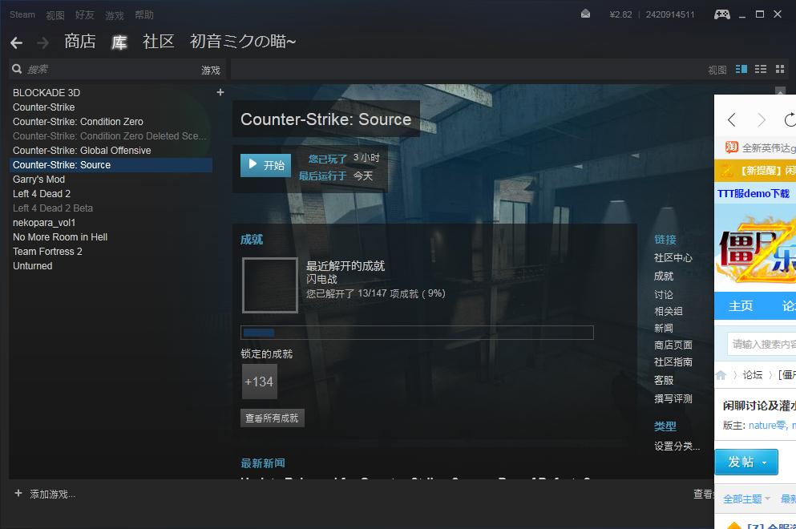Viewport: 796px width, 529px height.
Task: Click the +134 locked achievements box
Action: (x=260, y=382)
